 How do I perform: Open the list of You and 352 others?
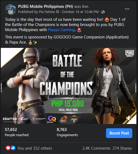coord(35,148)
